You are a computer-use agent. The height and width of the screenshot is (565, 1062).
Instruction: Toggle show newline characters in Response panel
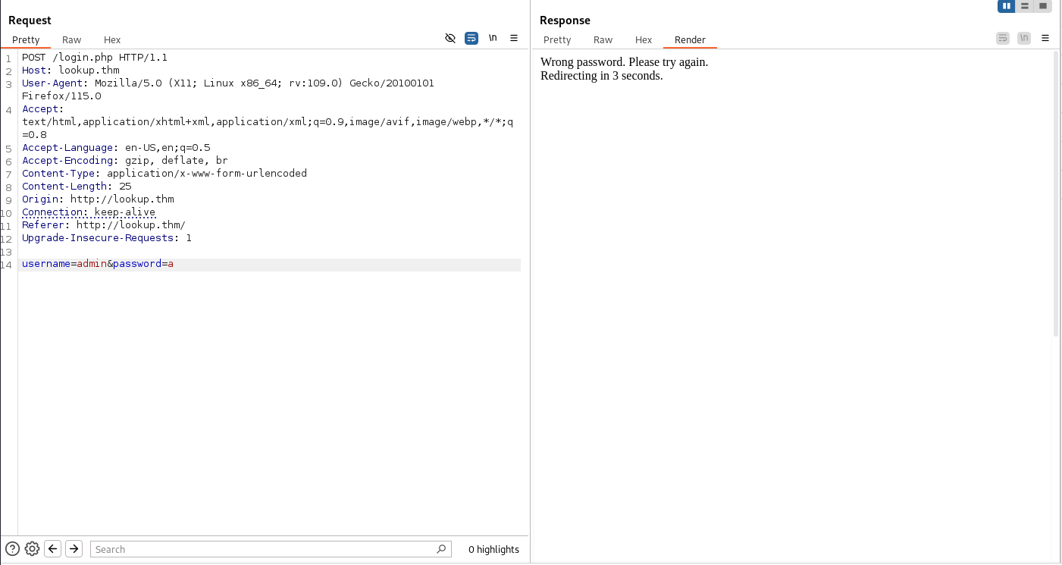[1024, 38]
